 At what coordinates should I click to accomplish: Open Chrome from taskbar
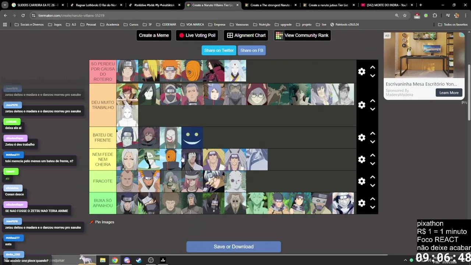[x=115, y=260]
